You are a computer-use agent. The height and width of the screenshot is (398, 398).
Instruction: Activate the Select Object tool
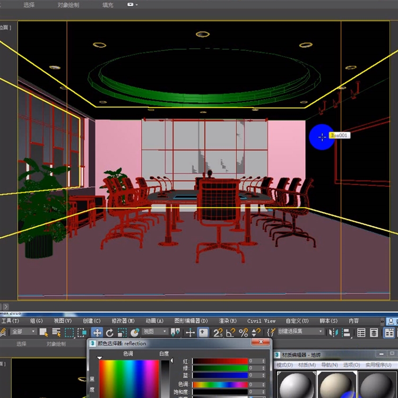tap(44, 333)
